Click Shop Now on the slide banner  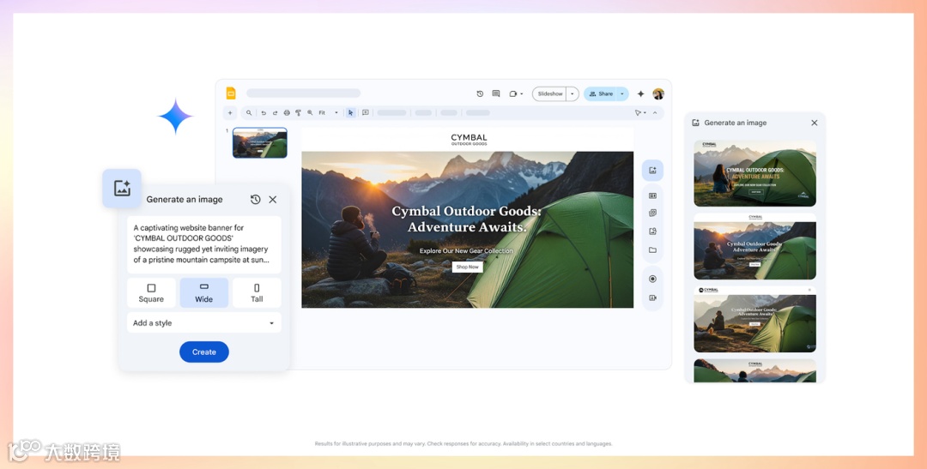click(x=467, y=267)
